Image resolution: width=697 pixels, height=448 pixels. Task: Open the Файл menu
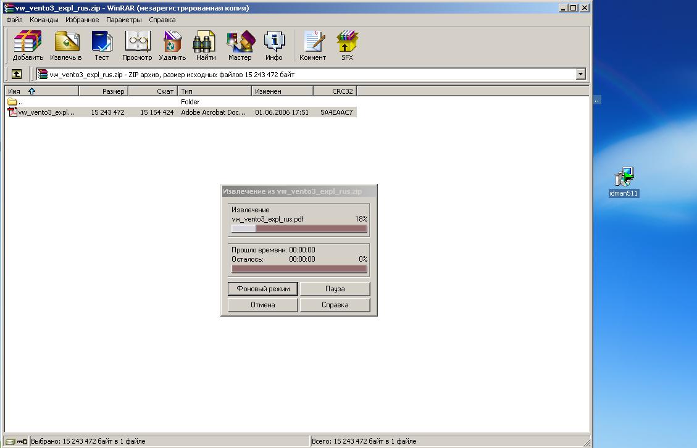(14, 20)
